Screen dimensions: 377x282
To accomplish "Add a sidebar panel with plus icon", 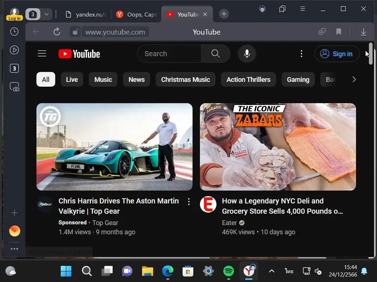I will coord(14,213).
